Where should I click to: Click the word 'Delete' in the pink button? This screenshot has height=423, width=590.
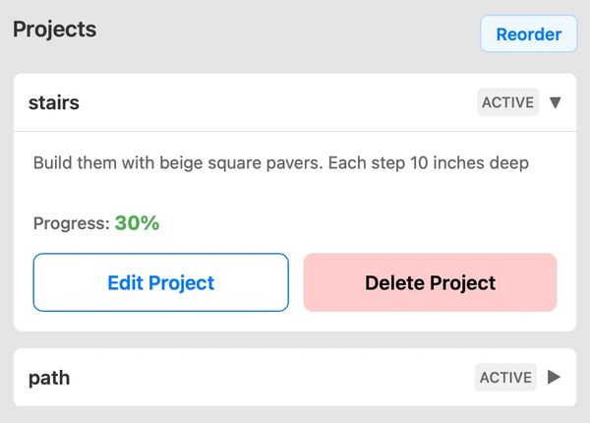tap(395, 282)
